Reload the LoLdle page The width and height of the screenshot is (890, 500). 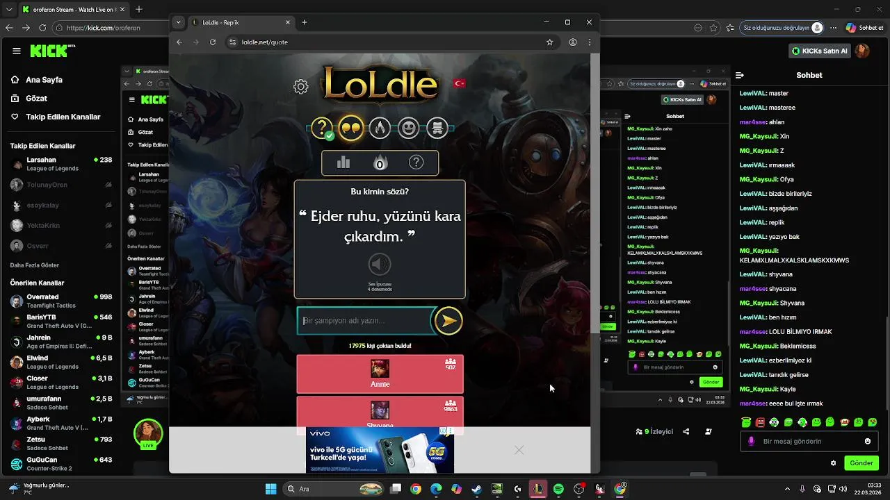[x=213, y=42]
